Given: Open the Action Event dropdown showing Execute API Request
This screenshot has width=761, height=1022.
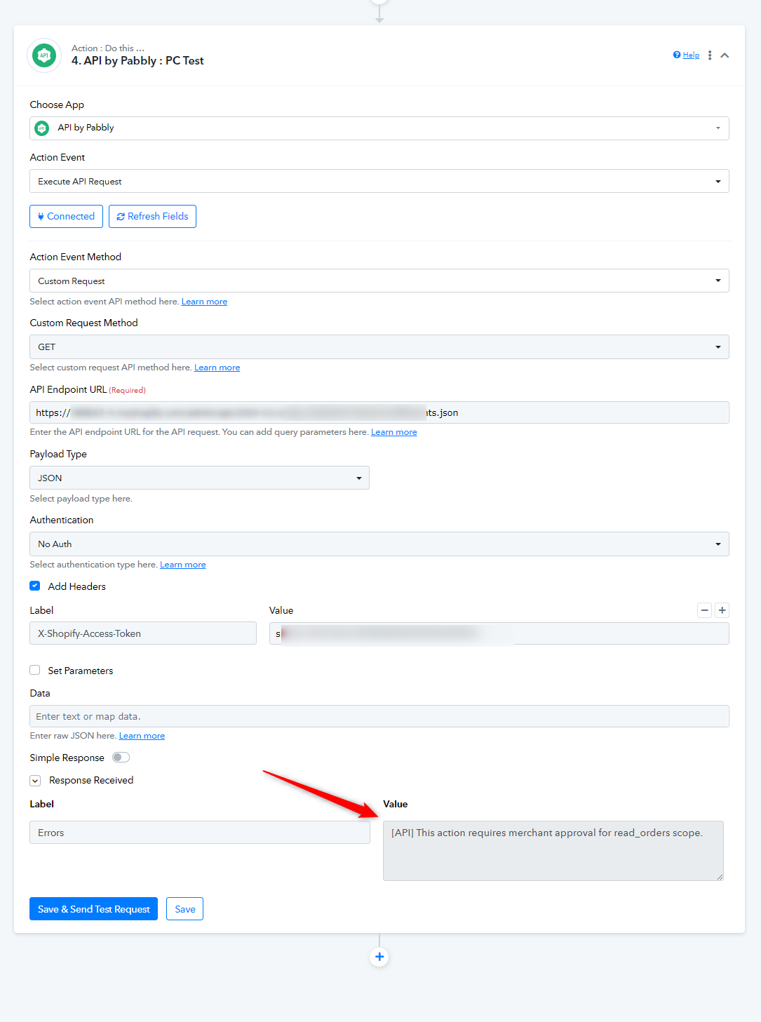Looking at the screenshot, I should tap(379, 181).
